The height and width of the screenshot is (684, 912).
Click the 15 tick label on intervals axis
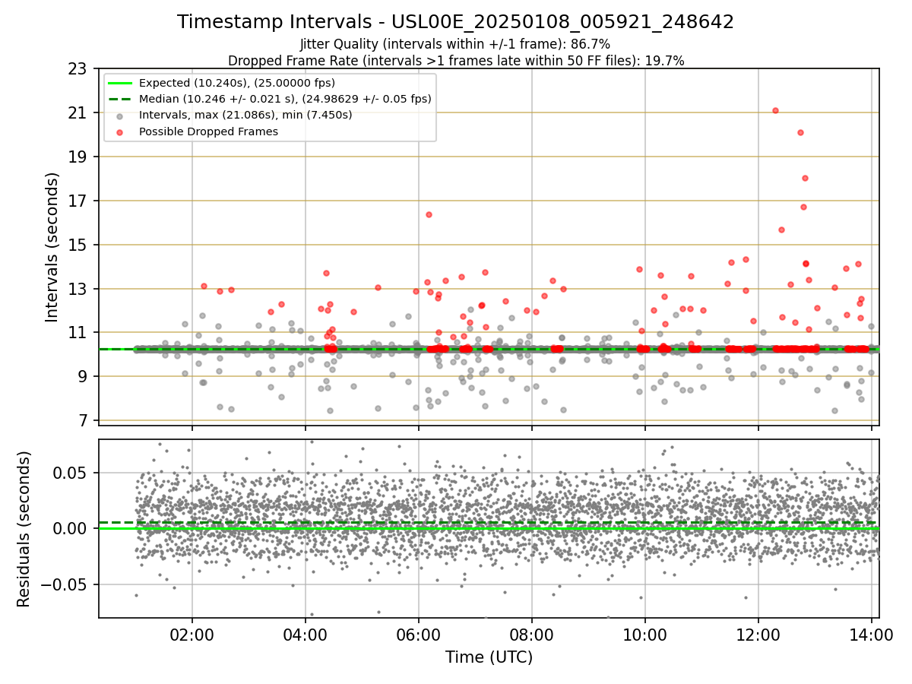(79, 245)
